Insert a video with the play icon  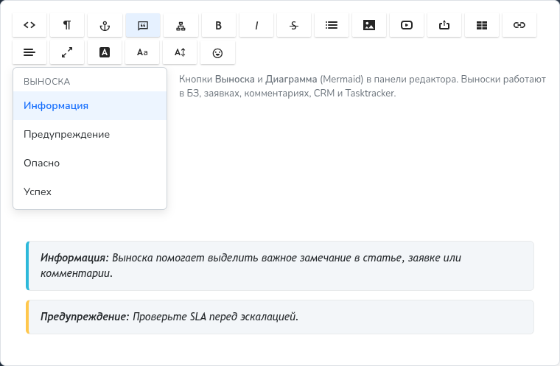407,25
